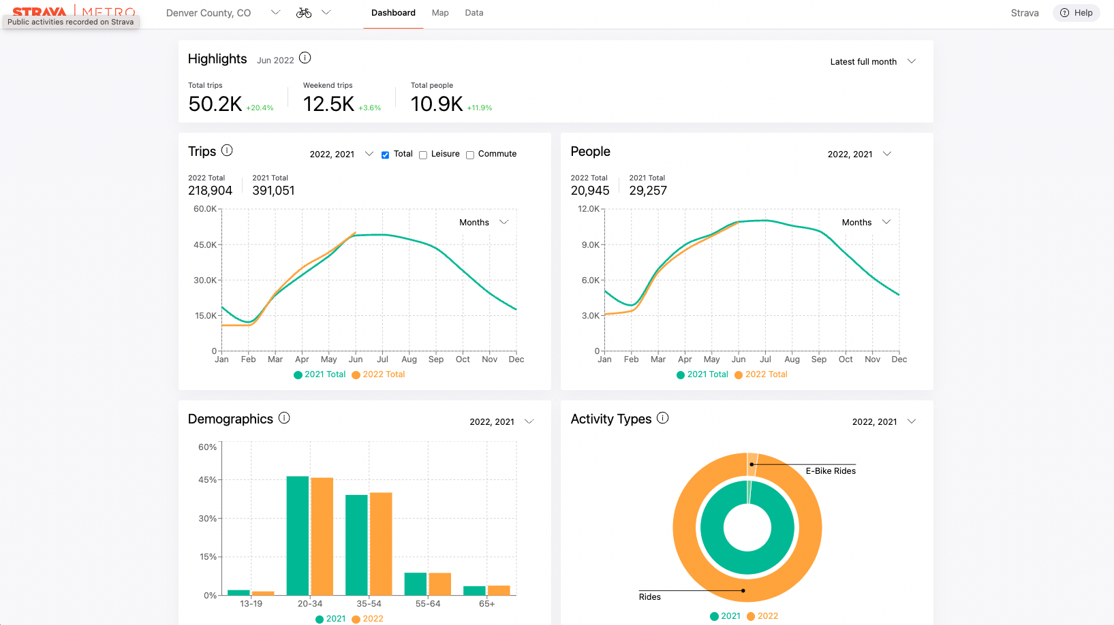The image size is (1114, 625).
Task: Open the People year selector 2022, 2021
Action: [x=859, y=154]
